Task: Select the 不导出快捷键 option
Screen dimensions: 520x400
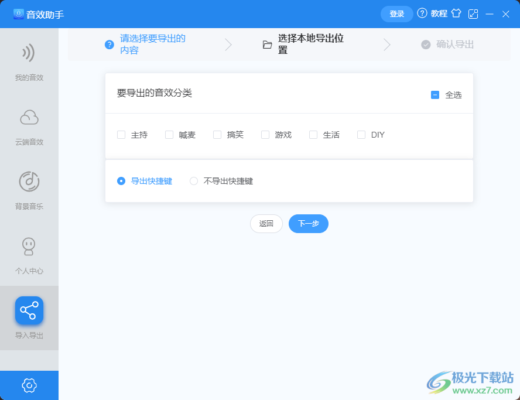Action: coord(194,181)
